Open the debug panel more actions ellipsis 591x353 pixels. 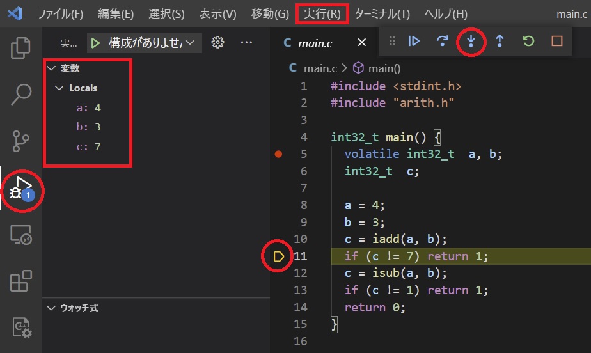tap(246, 42)
